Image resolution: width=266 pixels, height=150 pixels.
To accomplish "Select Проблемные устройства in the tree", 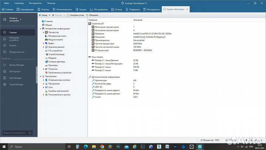I will point(60,73).
